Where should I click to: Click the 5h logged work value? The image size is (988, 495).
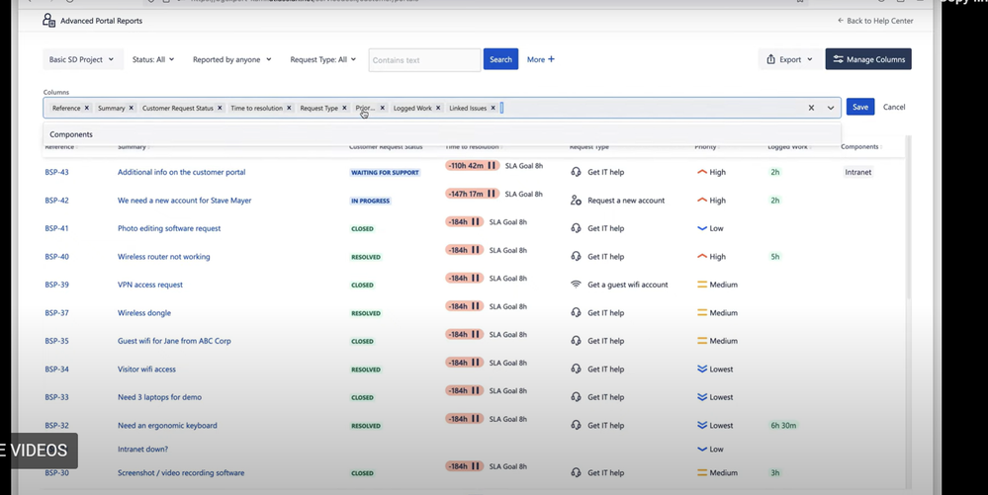click(x=775, y=257)
